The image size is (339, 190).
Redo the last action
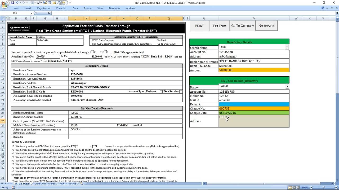(x=24, y=3)
